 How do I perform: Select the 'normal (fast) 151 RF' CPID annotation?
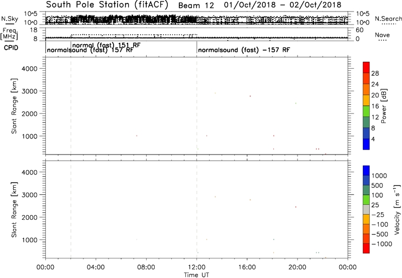pyautogui.click(x=107, y=45)
